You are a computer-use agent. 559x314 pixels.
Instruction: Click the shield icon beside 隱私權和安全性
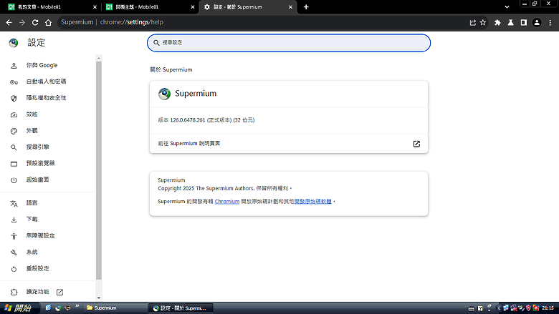click(x=14, y=99)
